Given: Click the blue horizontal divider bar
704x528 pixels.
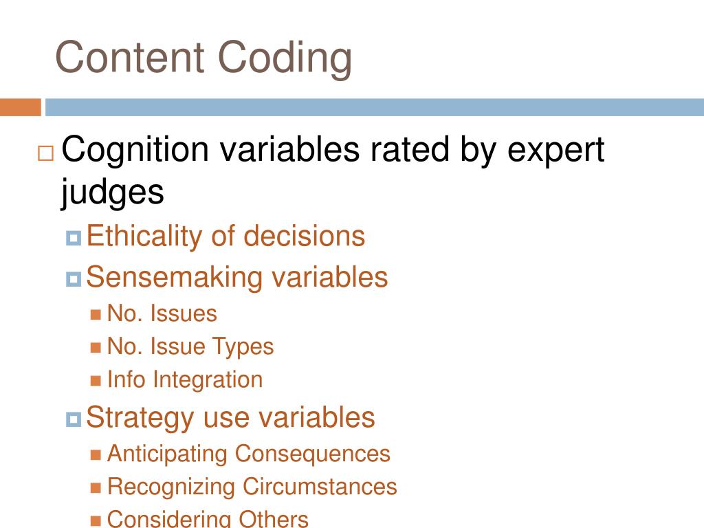Looking at the screenshot, I should pos(375,107).
